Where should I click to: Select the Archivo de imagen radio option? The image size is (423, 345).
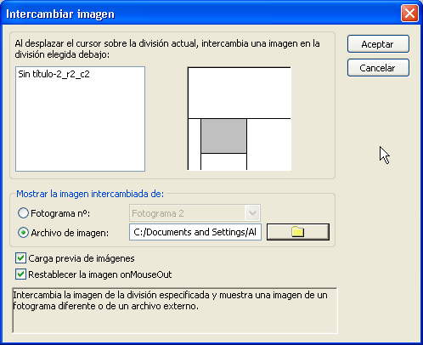23,233
